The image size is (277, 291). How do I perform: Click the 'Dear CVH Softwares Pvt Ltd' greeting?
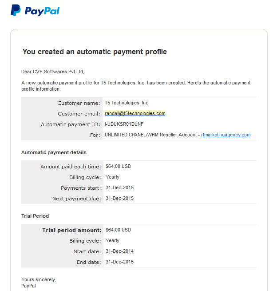point(53,72)
